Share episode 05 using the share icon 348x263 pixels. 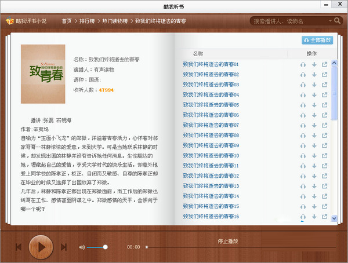(x=324, y=105)
